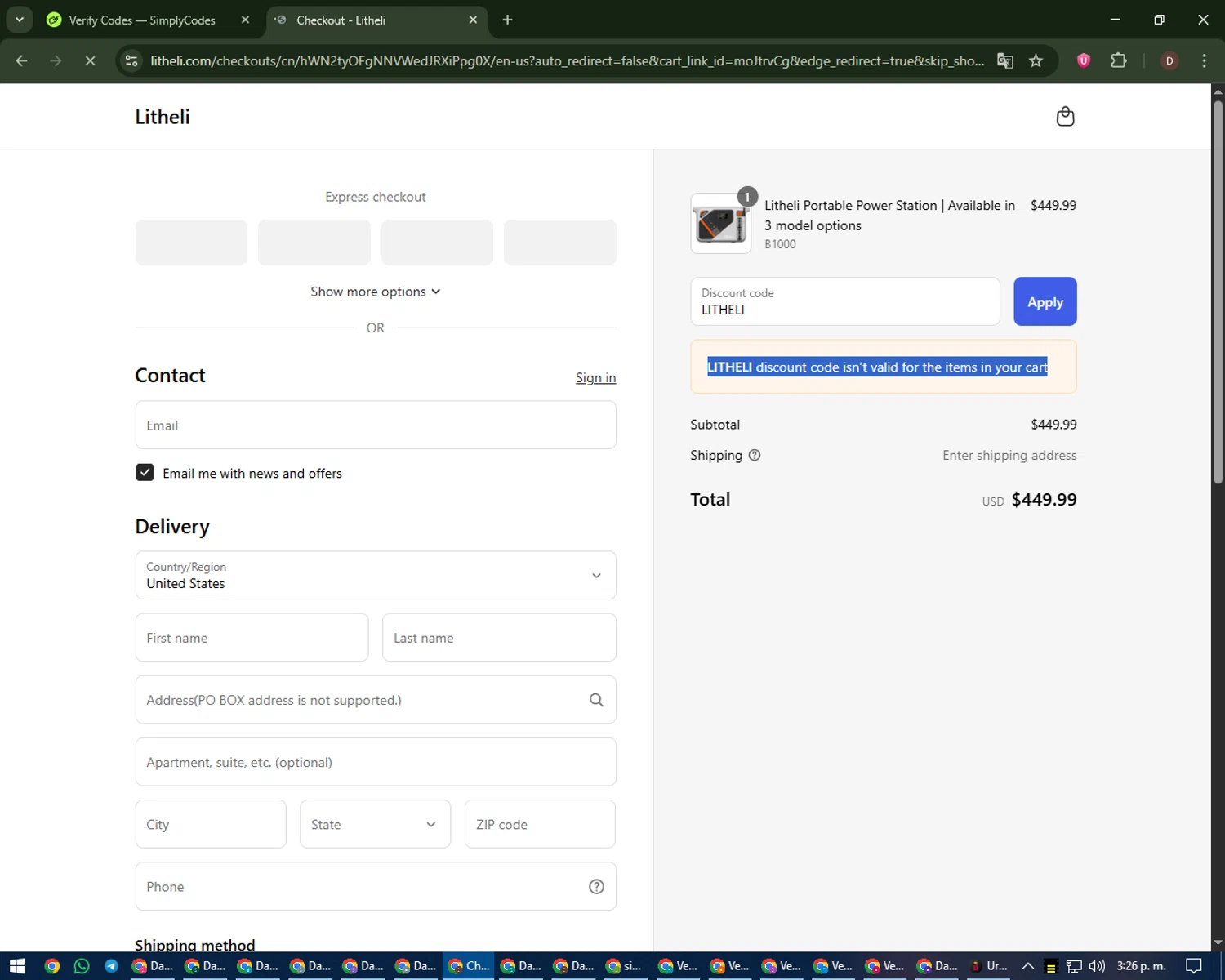Open the tab search dropdown arrow
The image size is (1225, 980).
pyautogui.click(x=19, y=20)
